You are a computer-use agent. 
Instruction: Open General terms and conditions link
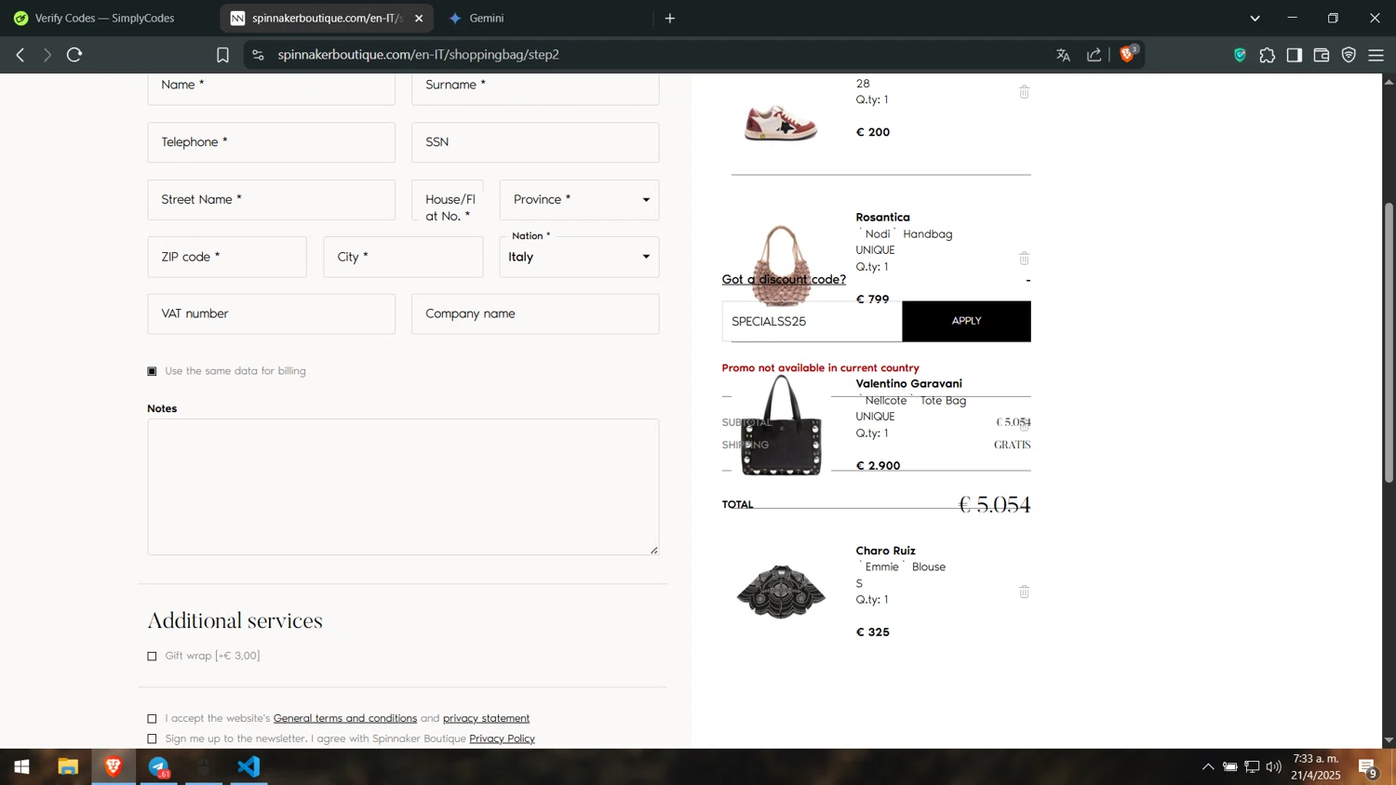click(345, 718)
